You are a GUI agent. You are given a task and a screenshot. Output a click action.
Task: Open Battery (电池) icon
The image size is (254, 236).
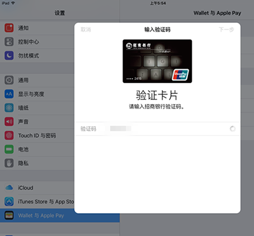9,149
